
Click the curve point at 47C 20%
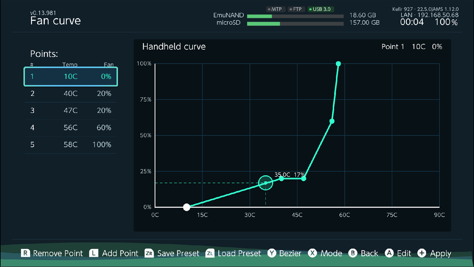point(304,179)
